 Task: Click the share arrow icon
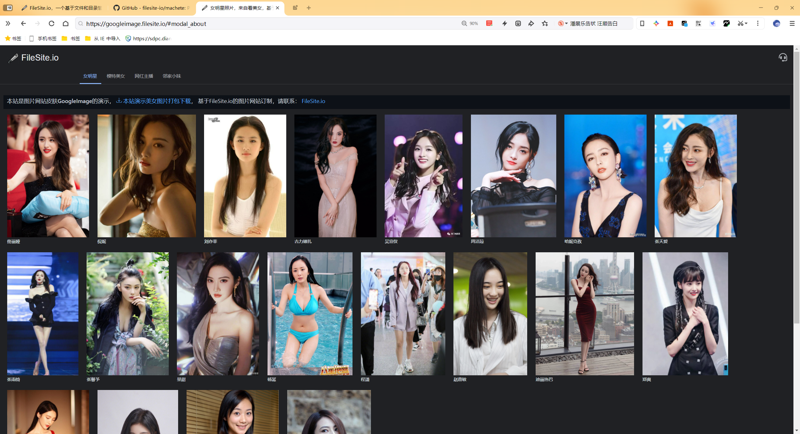pos(531,23)
